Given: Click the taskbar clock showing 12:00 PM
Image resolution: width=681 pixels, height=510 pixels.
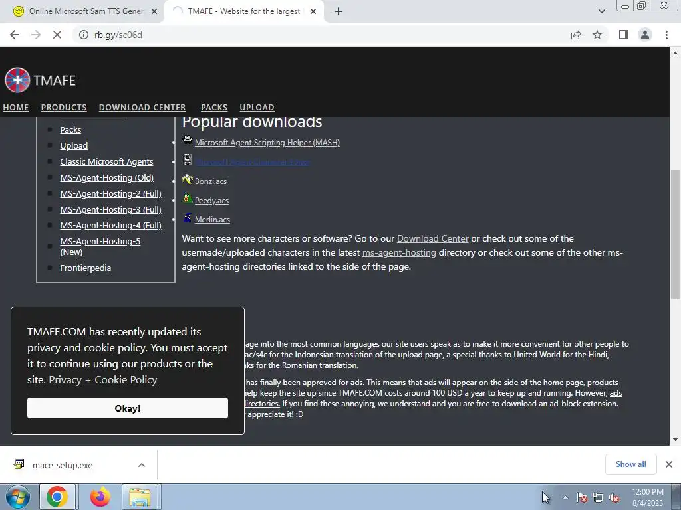Looking at the screenshot, I should pyautogui.click(x=647, y=497).
